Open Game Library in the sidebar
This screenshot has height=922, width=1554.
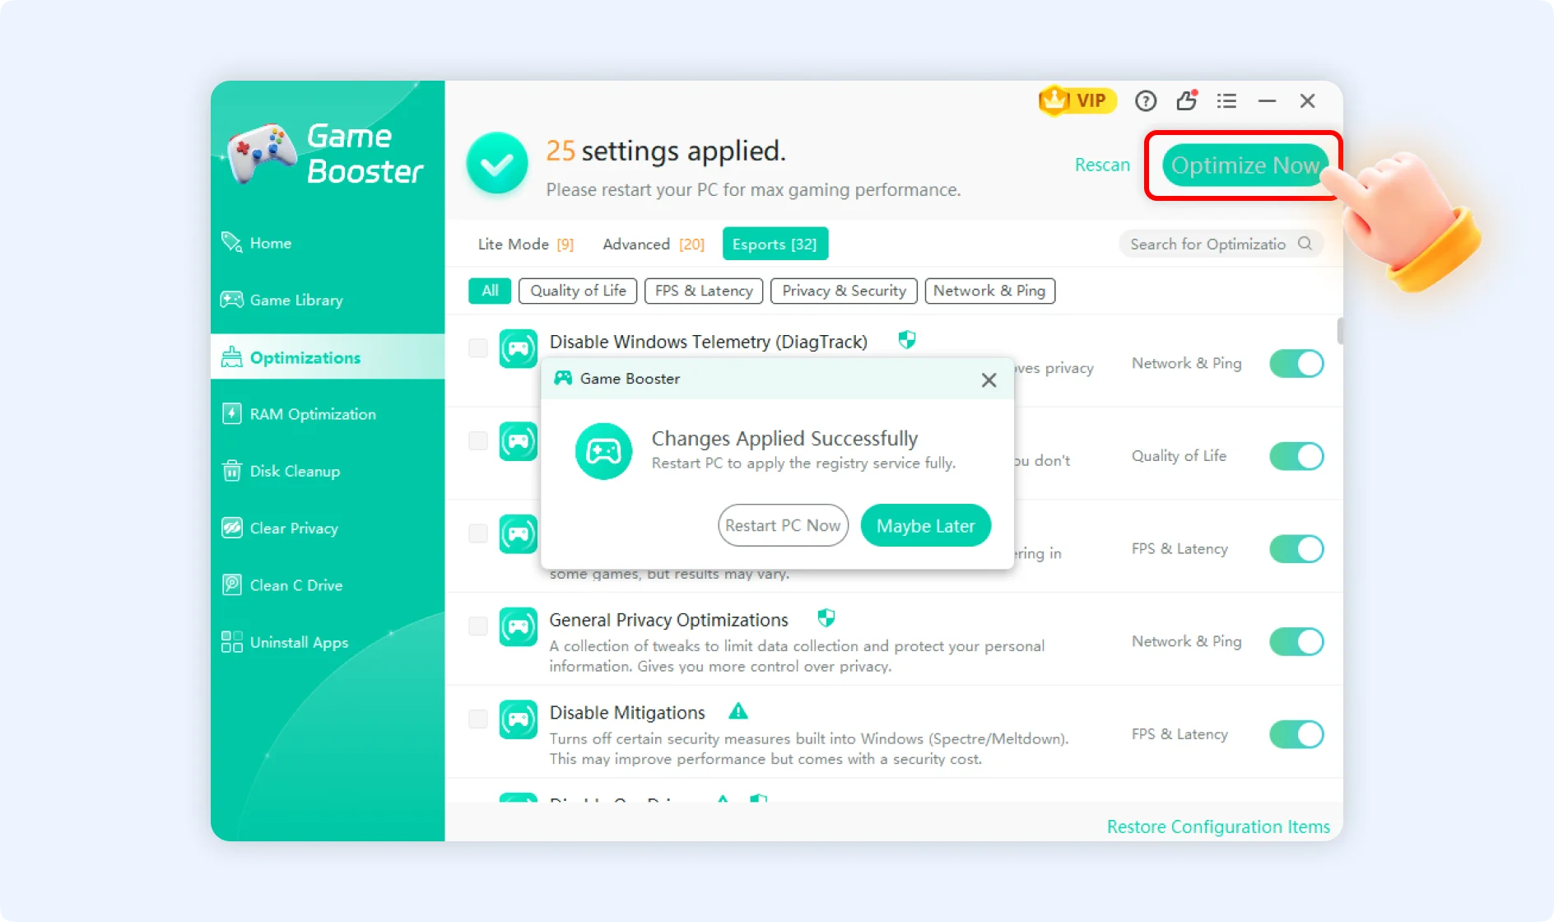tap(328, 300)
